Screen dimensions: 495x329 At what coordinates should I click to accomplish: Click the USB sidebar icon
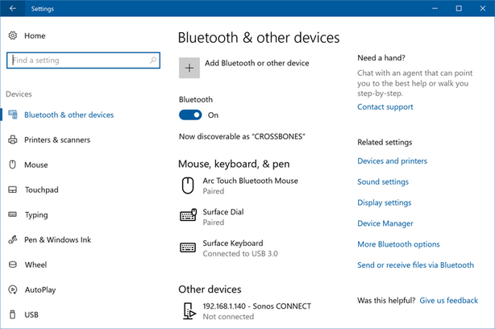[x=13, y=314]
